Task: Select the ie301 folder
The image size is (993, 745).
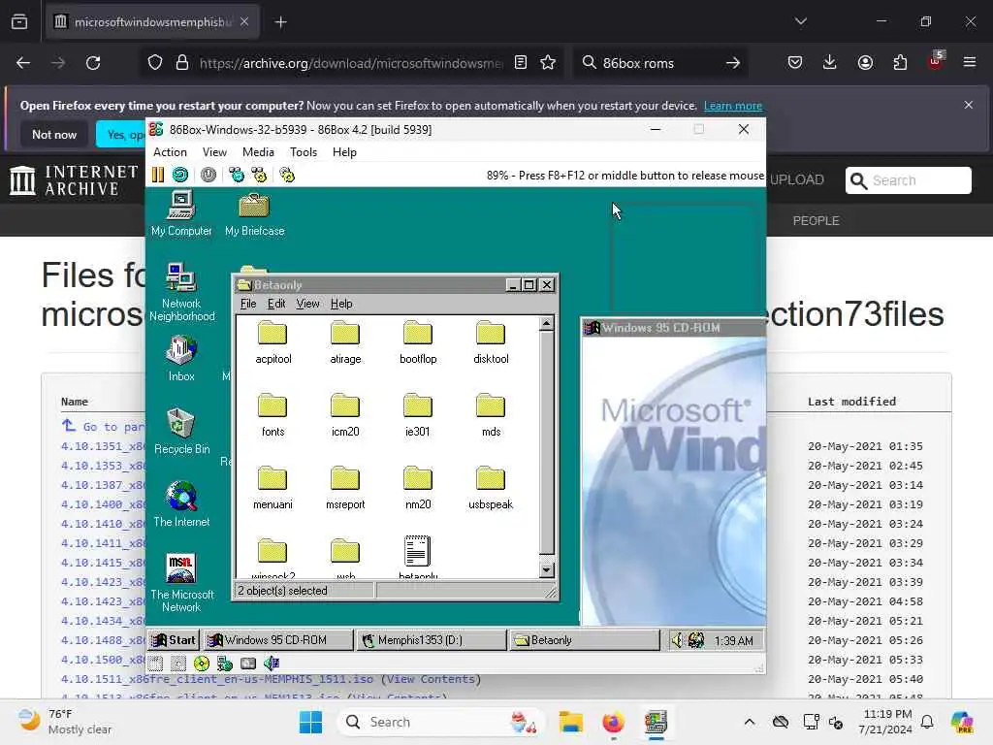Action: tap(418, 415)
